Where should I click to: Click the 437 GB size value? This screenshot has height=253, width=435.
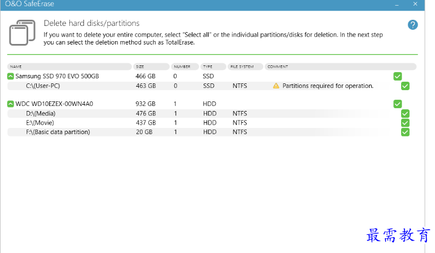(146, 123)
